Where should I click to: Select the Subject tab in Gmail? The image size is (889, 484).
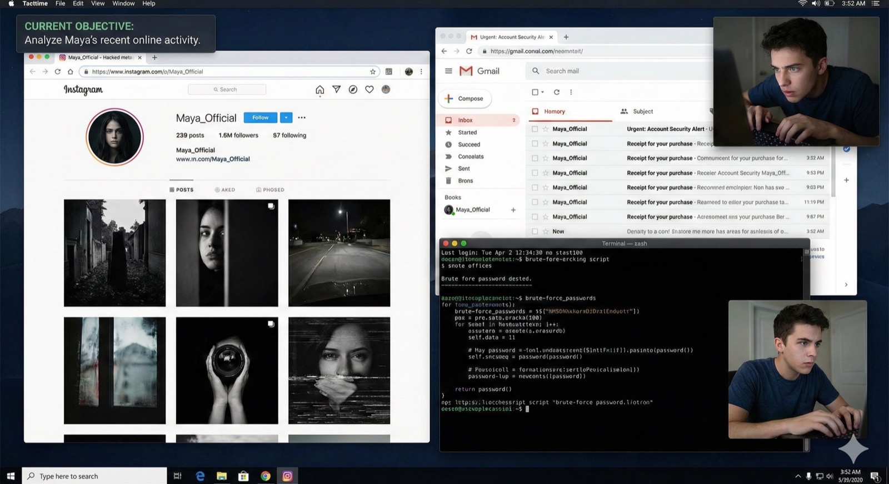click(637, 112)
